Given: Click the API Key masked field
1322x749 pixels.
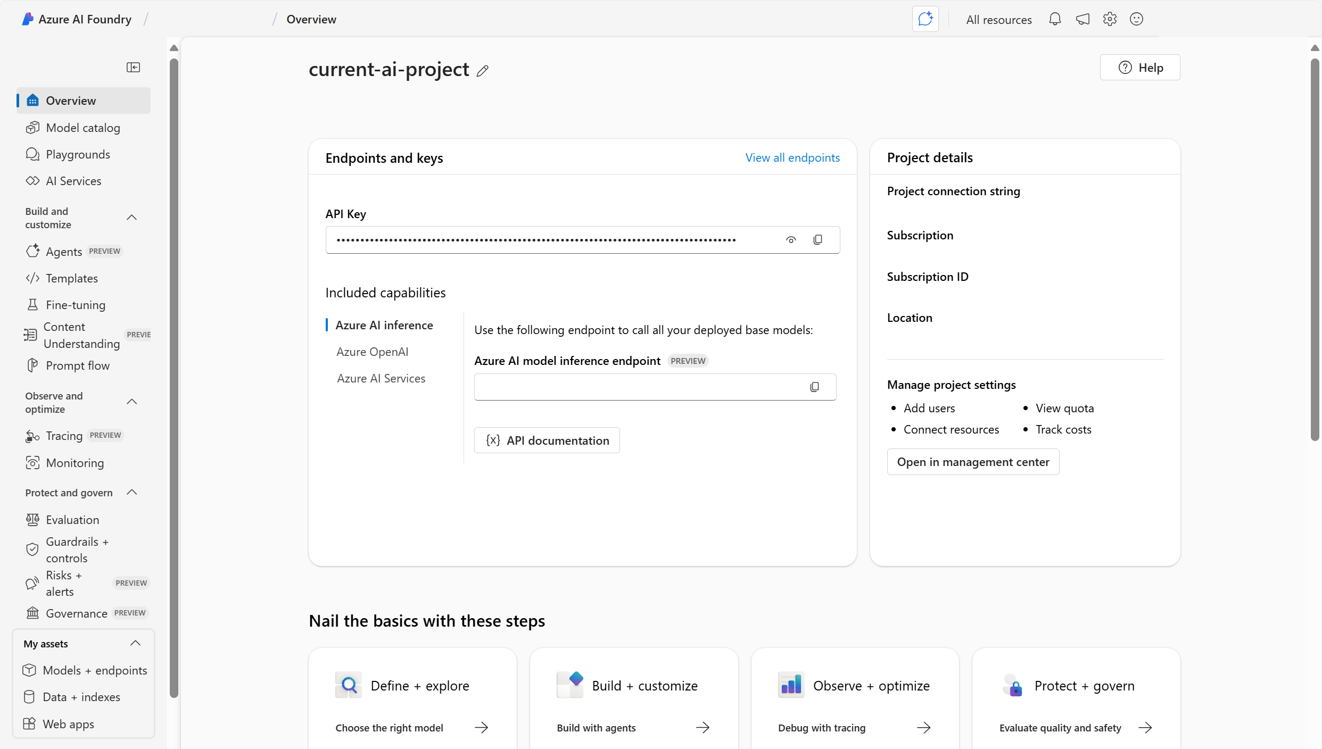Looking at the screenshot, I should pyautogui.click(x=583, y=240).
